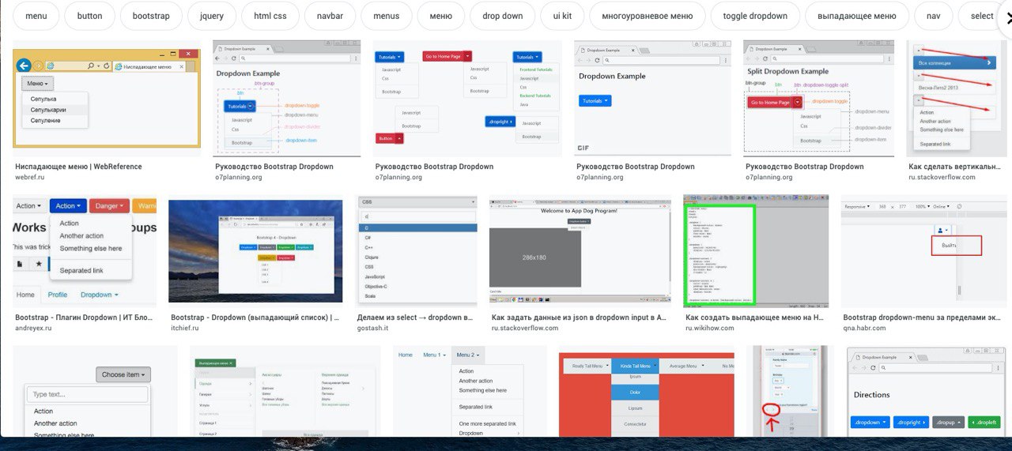Screen dimensions: 1012x451
Task: Open "Делаем из select → dropdown" title link
Action: click(416, 318)
